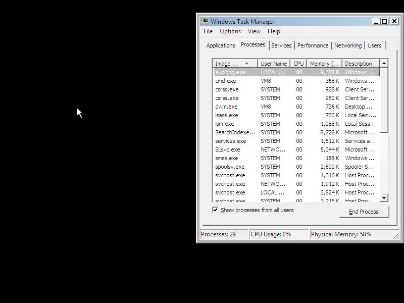
Task: Select the audiodg.exe process row
Action: (297, 72)
